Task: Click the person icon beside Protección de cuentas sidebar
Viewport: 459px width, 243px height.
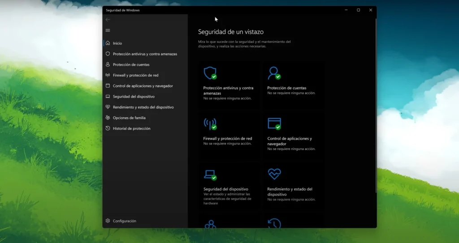Action: (x=108, y=64)
